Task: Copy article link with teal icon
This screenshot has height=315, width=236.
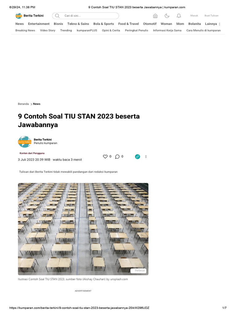Action: (137, 157)
